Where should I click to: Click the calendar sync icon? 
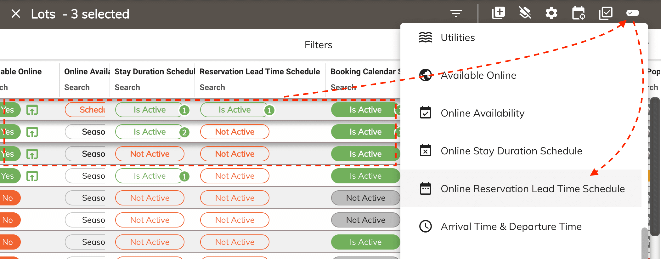[578, 13]
